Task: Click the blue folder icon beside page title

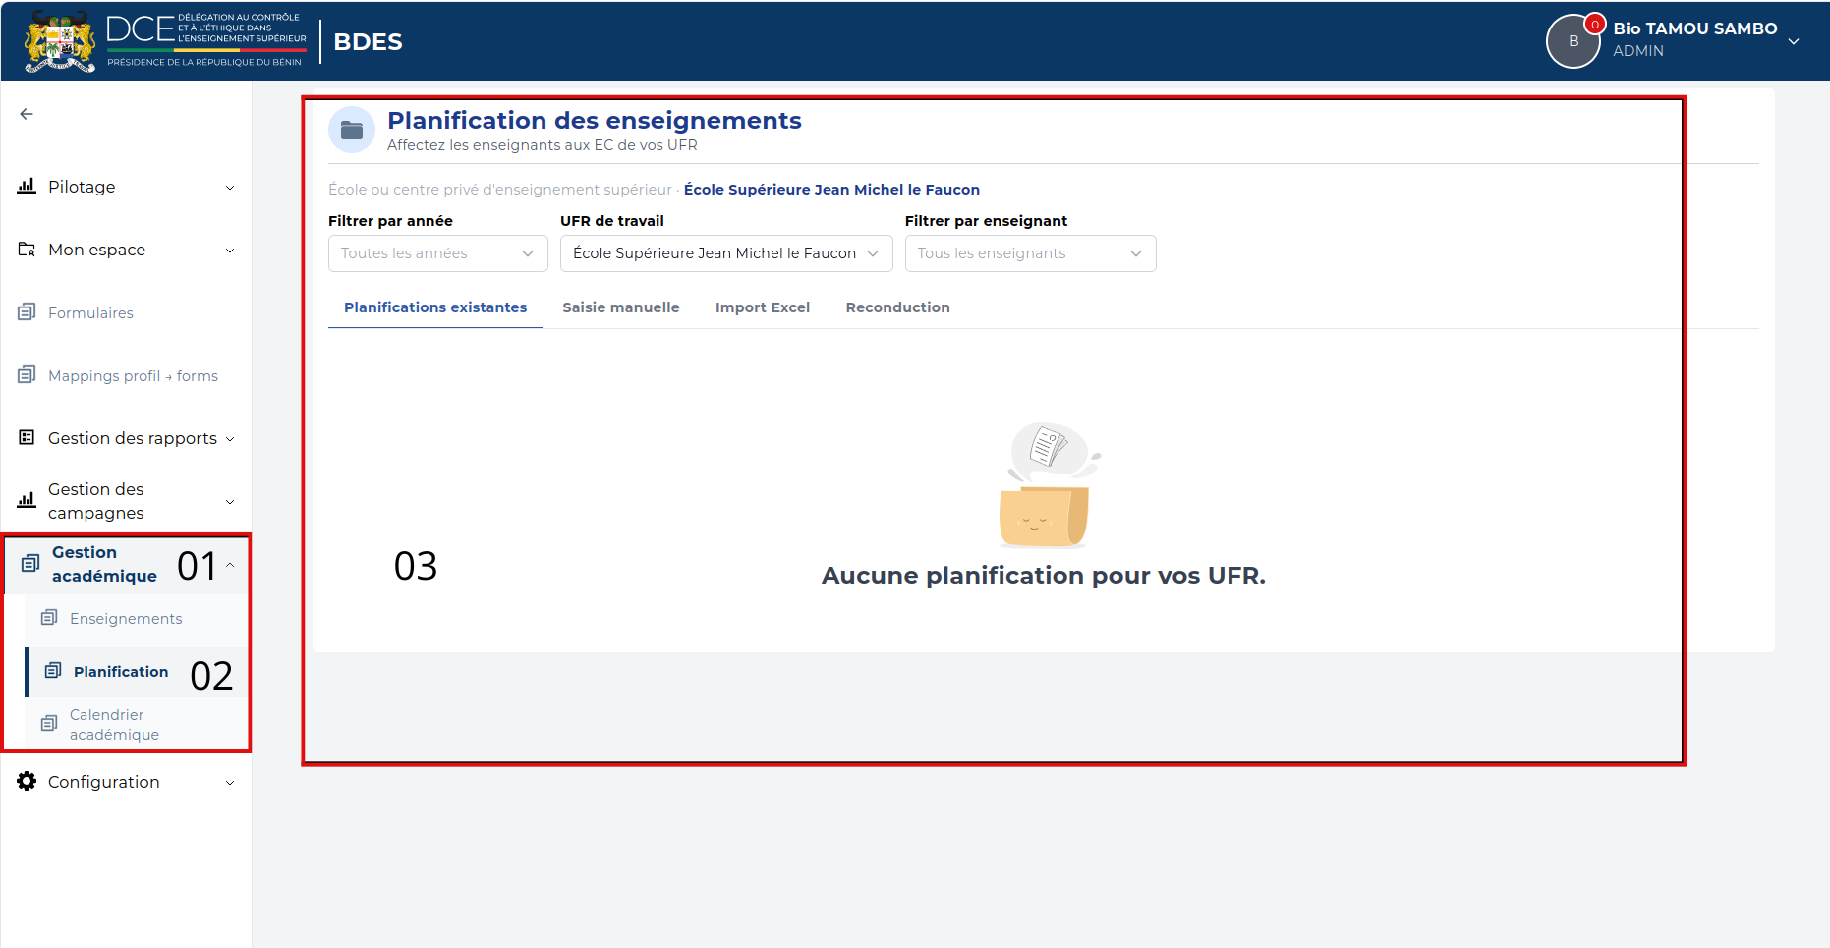Action: (x=352, y=130)
